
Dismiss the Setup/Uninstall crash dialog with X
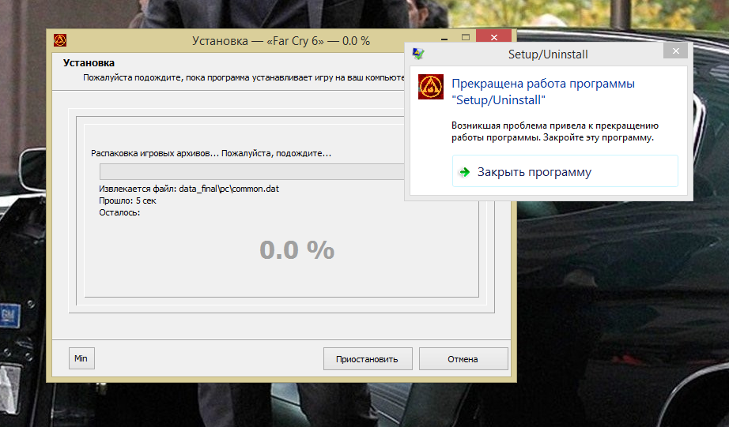click(x=674, y=52)
